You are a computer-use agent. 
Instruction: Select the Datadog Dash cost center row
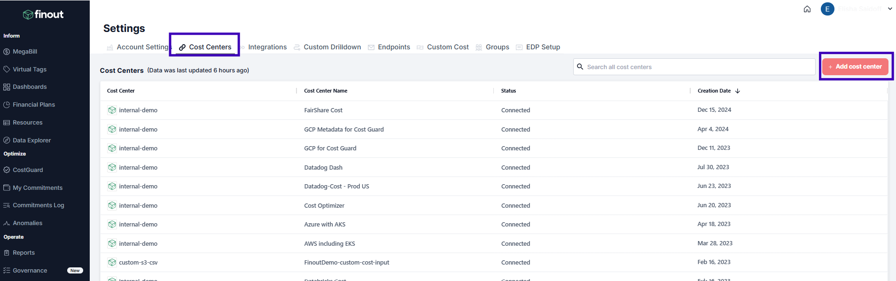coord(323,168)
